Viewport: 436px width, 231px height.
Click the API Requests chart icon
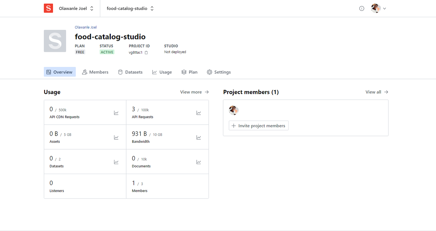point(199,112)
